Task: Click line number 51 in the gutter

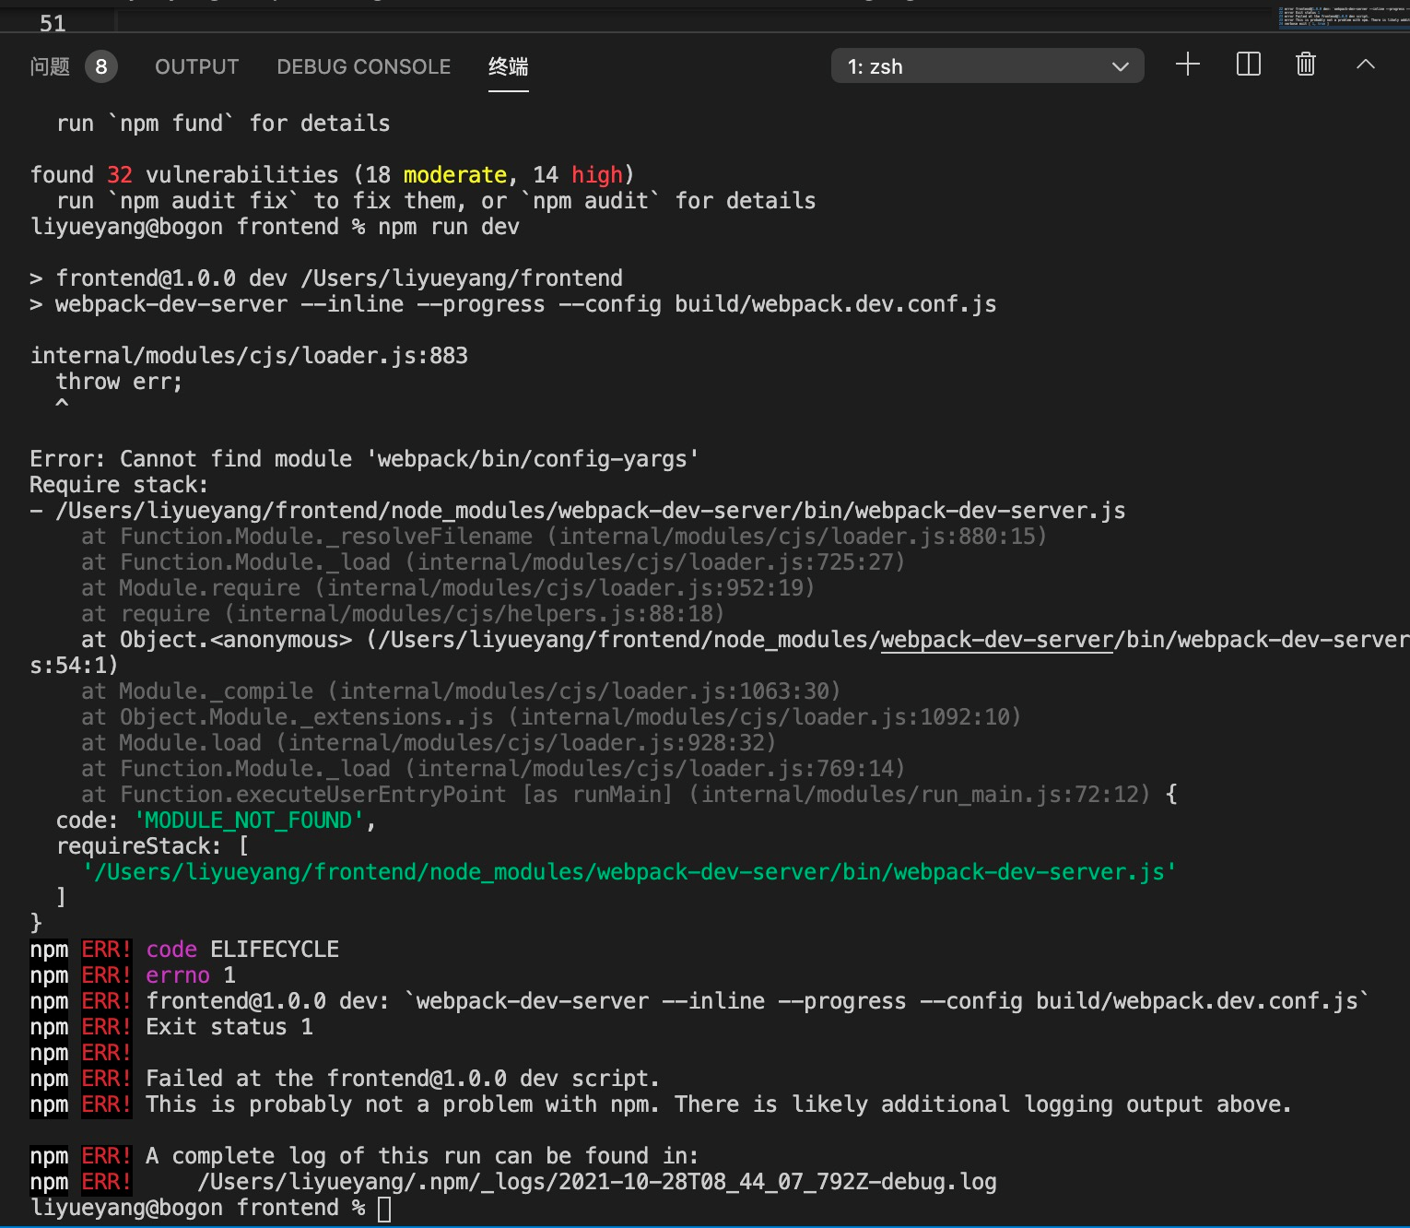Action: tap(53, 23)
